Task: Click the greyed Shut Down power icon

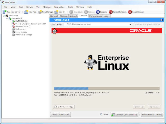Action: (71, 12)
